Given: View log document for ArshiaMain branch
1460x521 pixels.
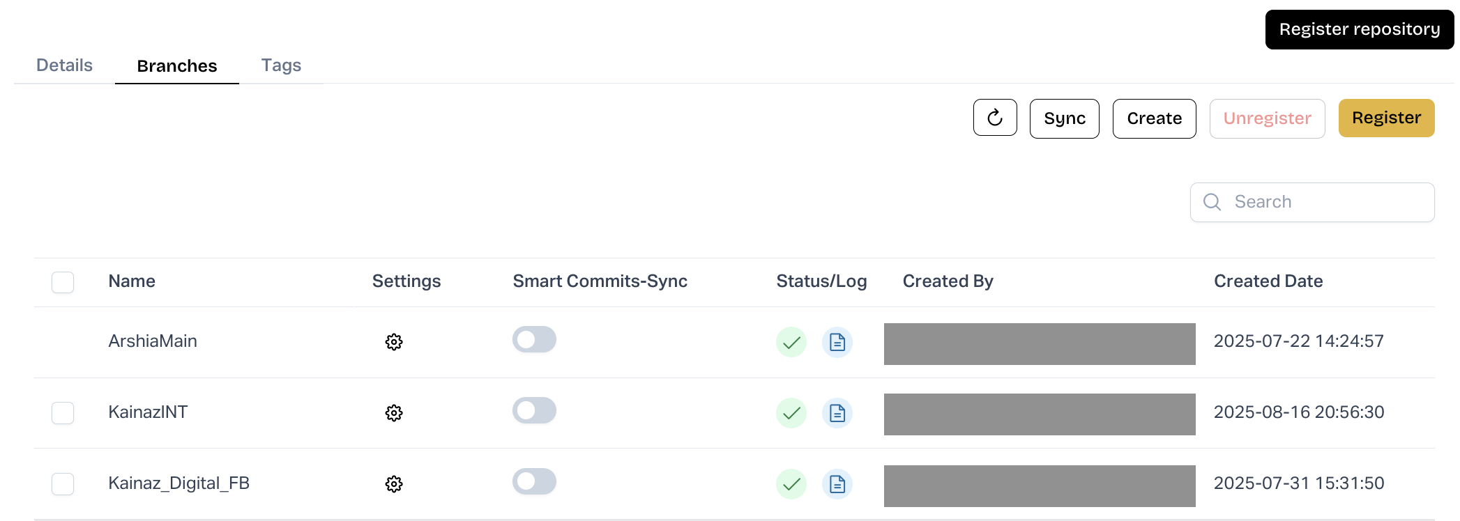Looking at the screenshot, I should point(837,342).
